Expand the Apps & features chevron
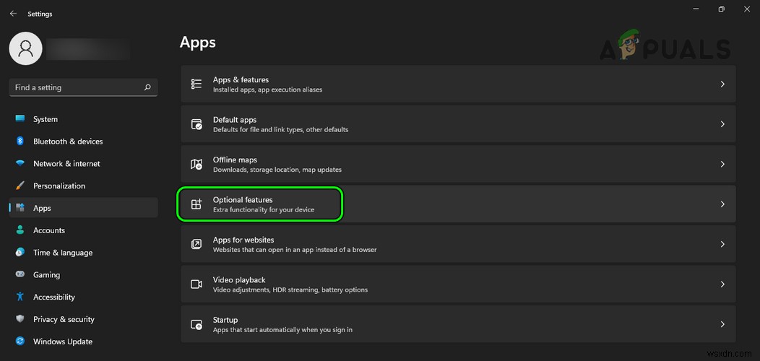 [722, 84]
